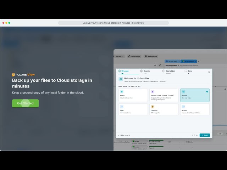Click the Backup cloud upload icon
227x170 pixels.
[x=183, y=92]
